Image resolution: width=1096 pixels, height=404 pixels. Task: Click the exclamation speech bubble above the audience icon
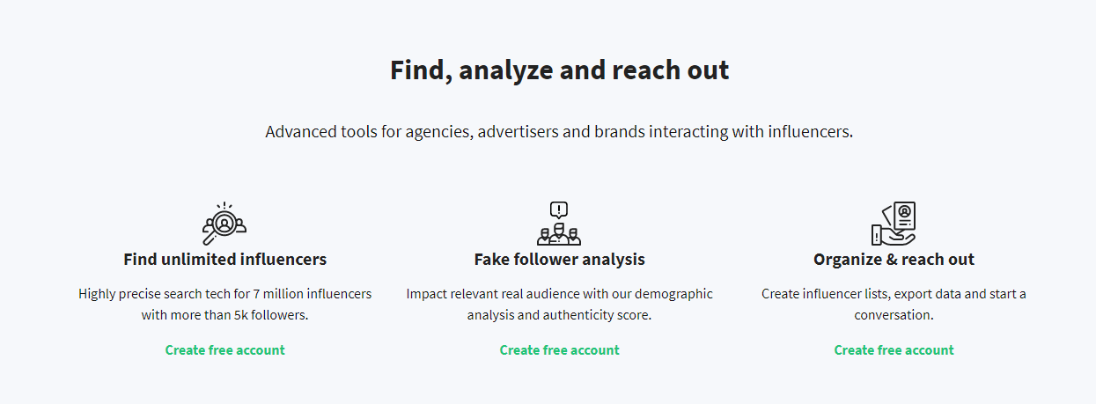click(559, 210)
